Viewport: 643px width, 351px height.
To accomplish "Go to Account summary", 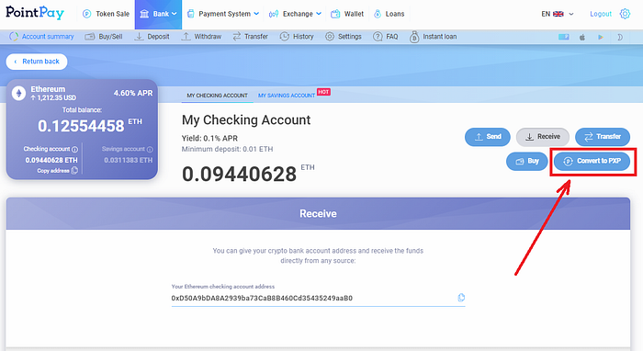I will [x=41, y=37].
